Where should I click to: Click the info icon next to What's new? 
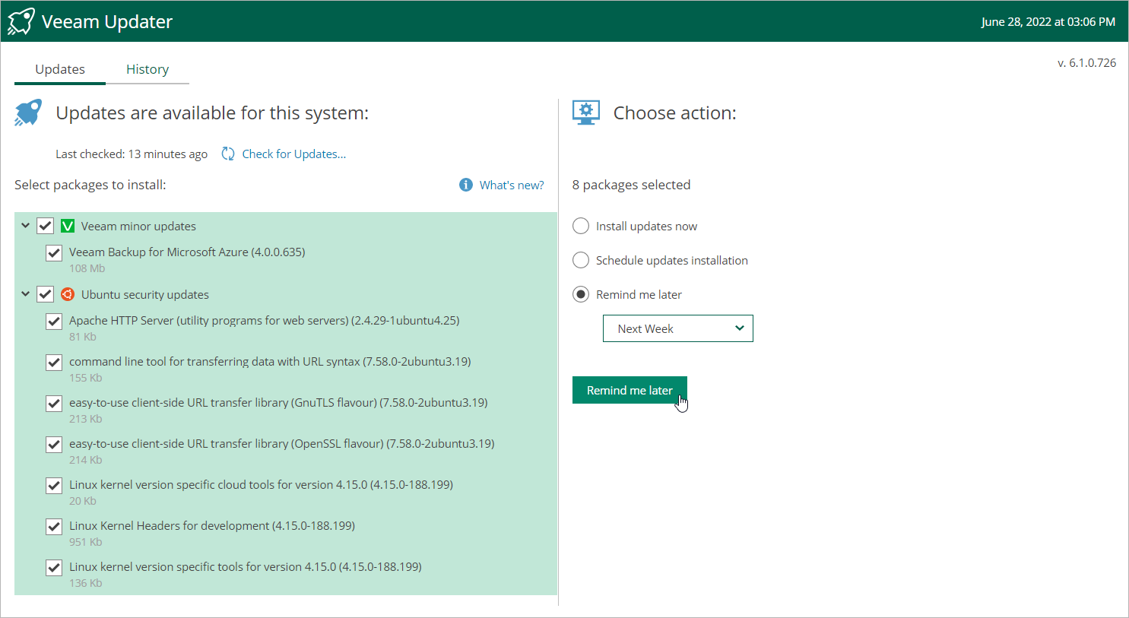pos(466,185)
